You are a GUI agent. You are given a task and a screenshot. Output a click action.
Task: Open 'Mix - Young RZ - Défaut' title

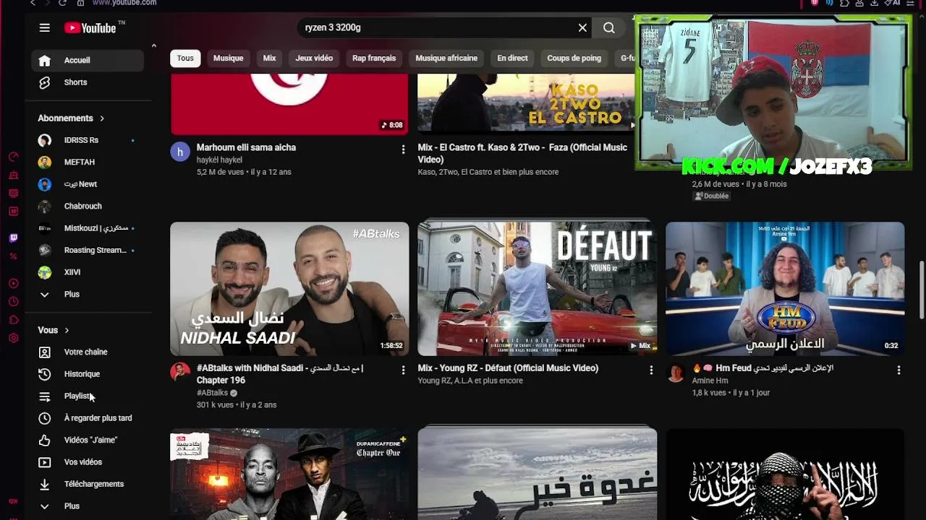point(508,368)
